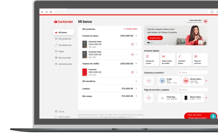
Task: Select the first banner carousel dot
Action: point(148,43)
